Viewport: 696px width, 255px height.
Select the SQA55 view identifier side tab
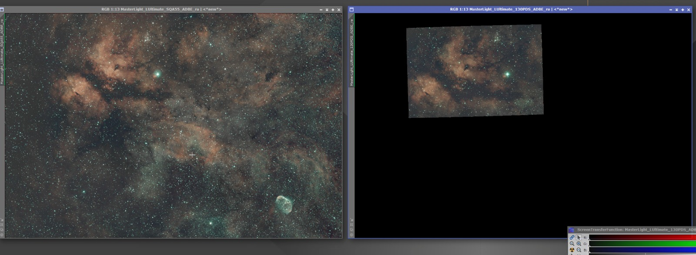point(2,51)
